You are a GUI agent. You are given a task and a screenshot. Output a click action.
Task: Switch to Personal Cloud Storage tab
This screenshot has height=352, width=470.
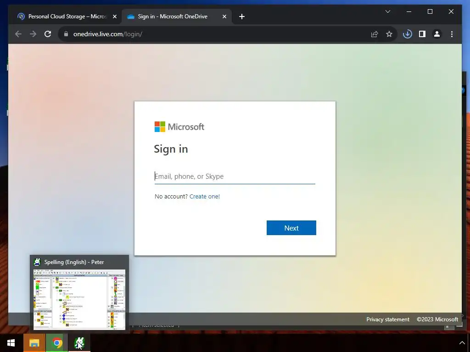[x=67, y=16]
